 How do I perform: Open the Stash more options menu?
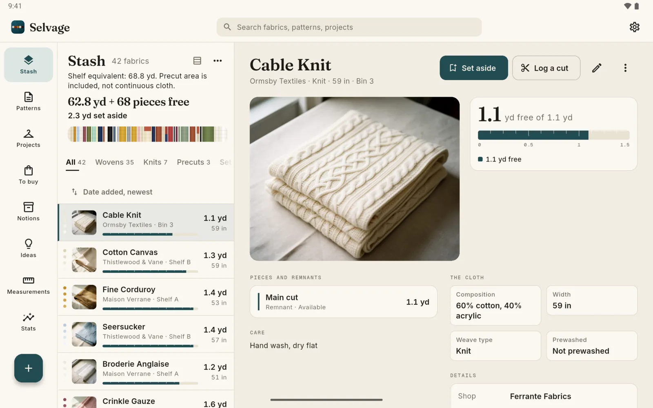point(218,61)
